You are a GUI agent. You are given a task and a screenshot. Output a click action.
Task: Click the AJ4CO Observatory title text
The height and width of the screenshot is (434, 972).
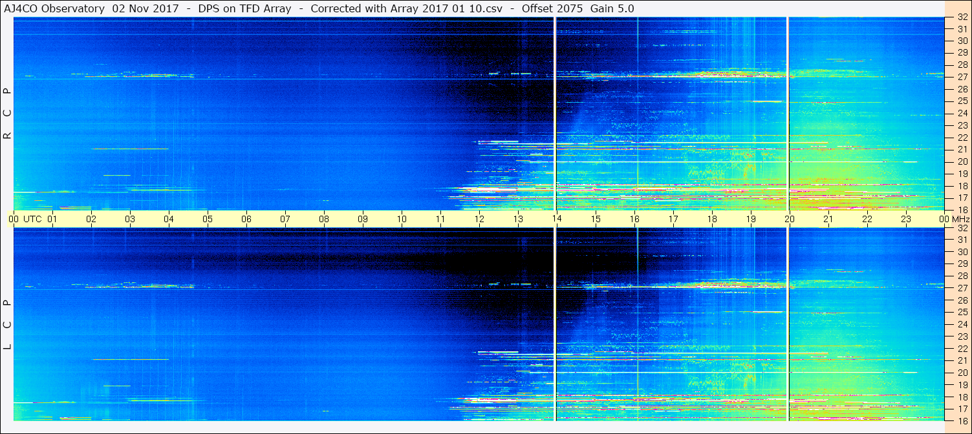55,8
